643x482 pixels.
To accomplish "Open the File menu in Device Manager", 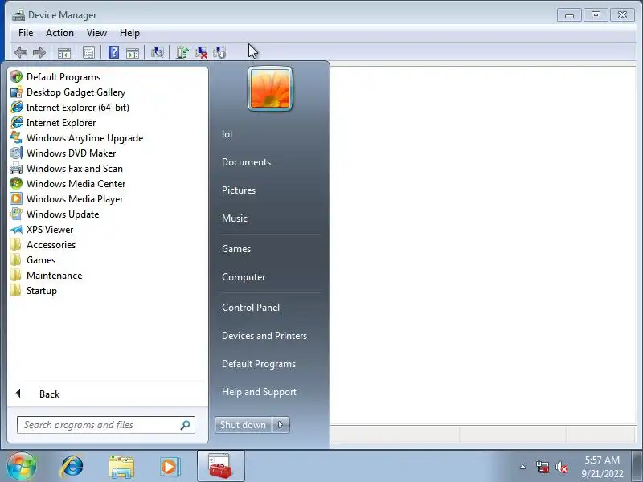I will (26, 33).
